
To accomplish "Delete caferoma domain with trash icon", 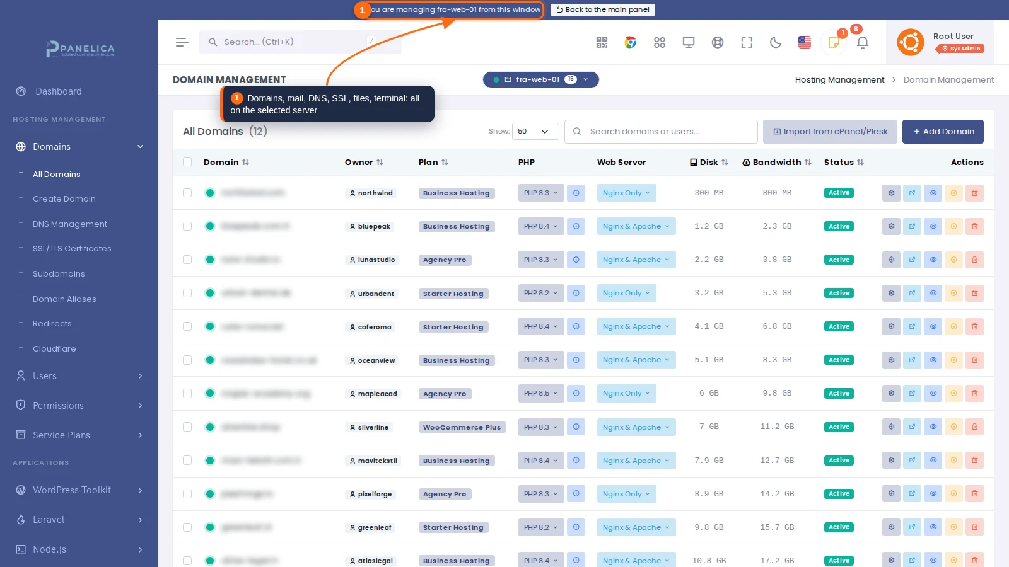I will pos(974,326).
